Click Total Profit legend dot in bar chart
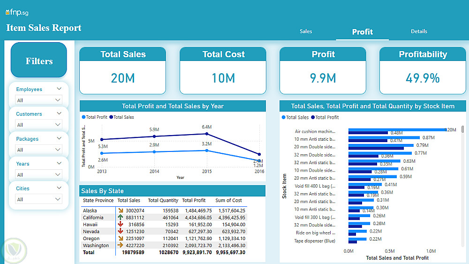The image size is (469, 264). 313,118
